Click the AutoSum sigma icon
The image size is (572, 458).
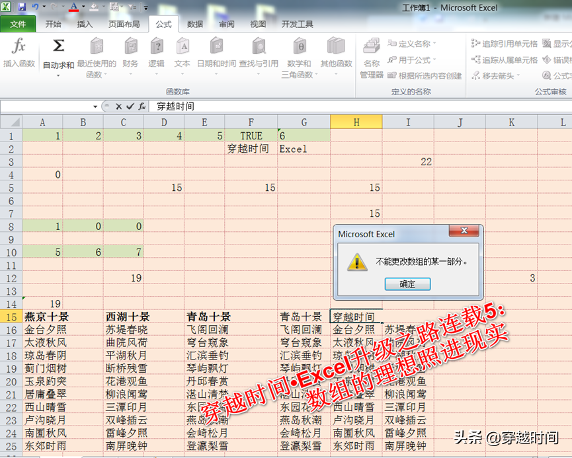pyautogui.click(x=58, y=46)
